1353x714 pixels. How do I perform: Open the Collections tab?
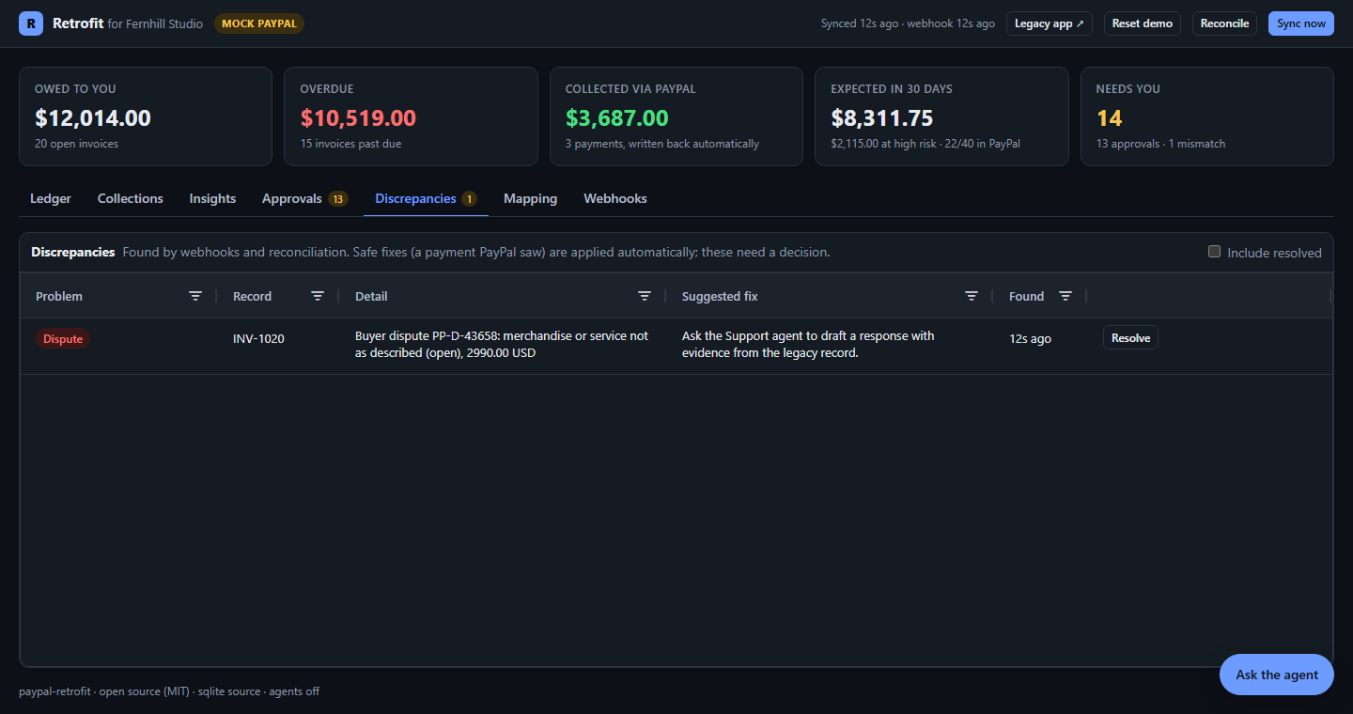click(131, 198)
